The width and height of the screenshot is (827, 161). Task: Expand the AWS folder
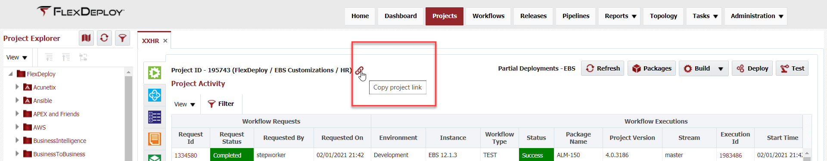click(17, 127)
